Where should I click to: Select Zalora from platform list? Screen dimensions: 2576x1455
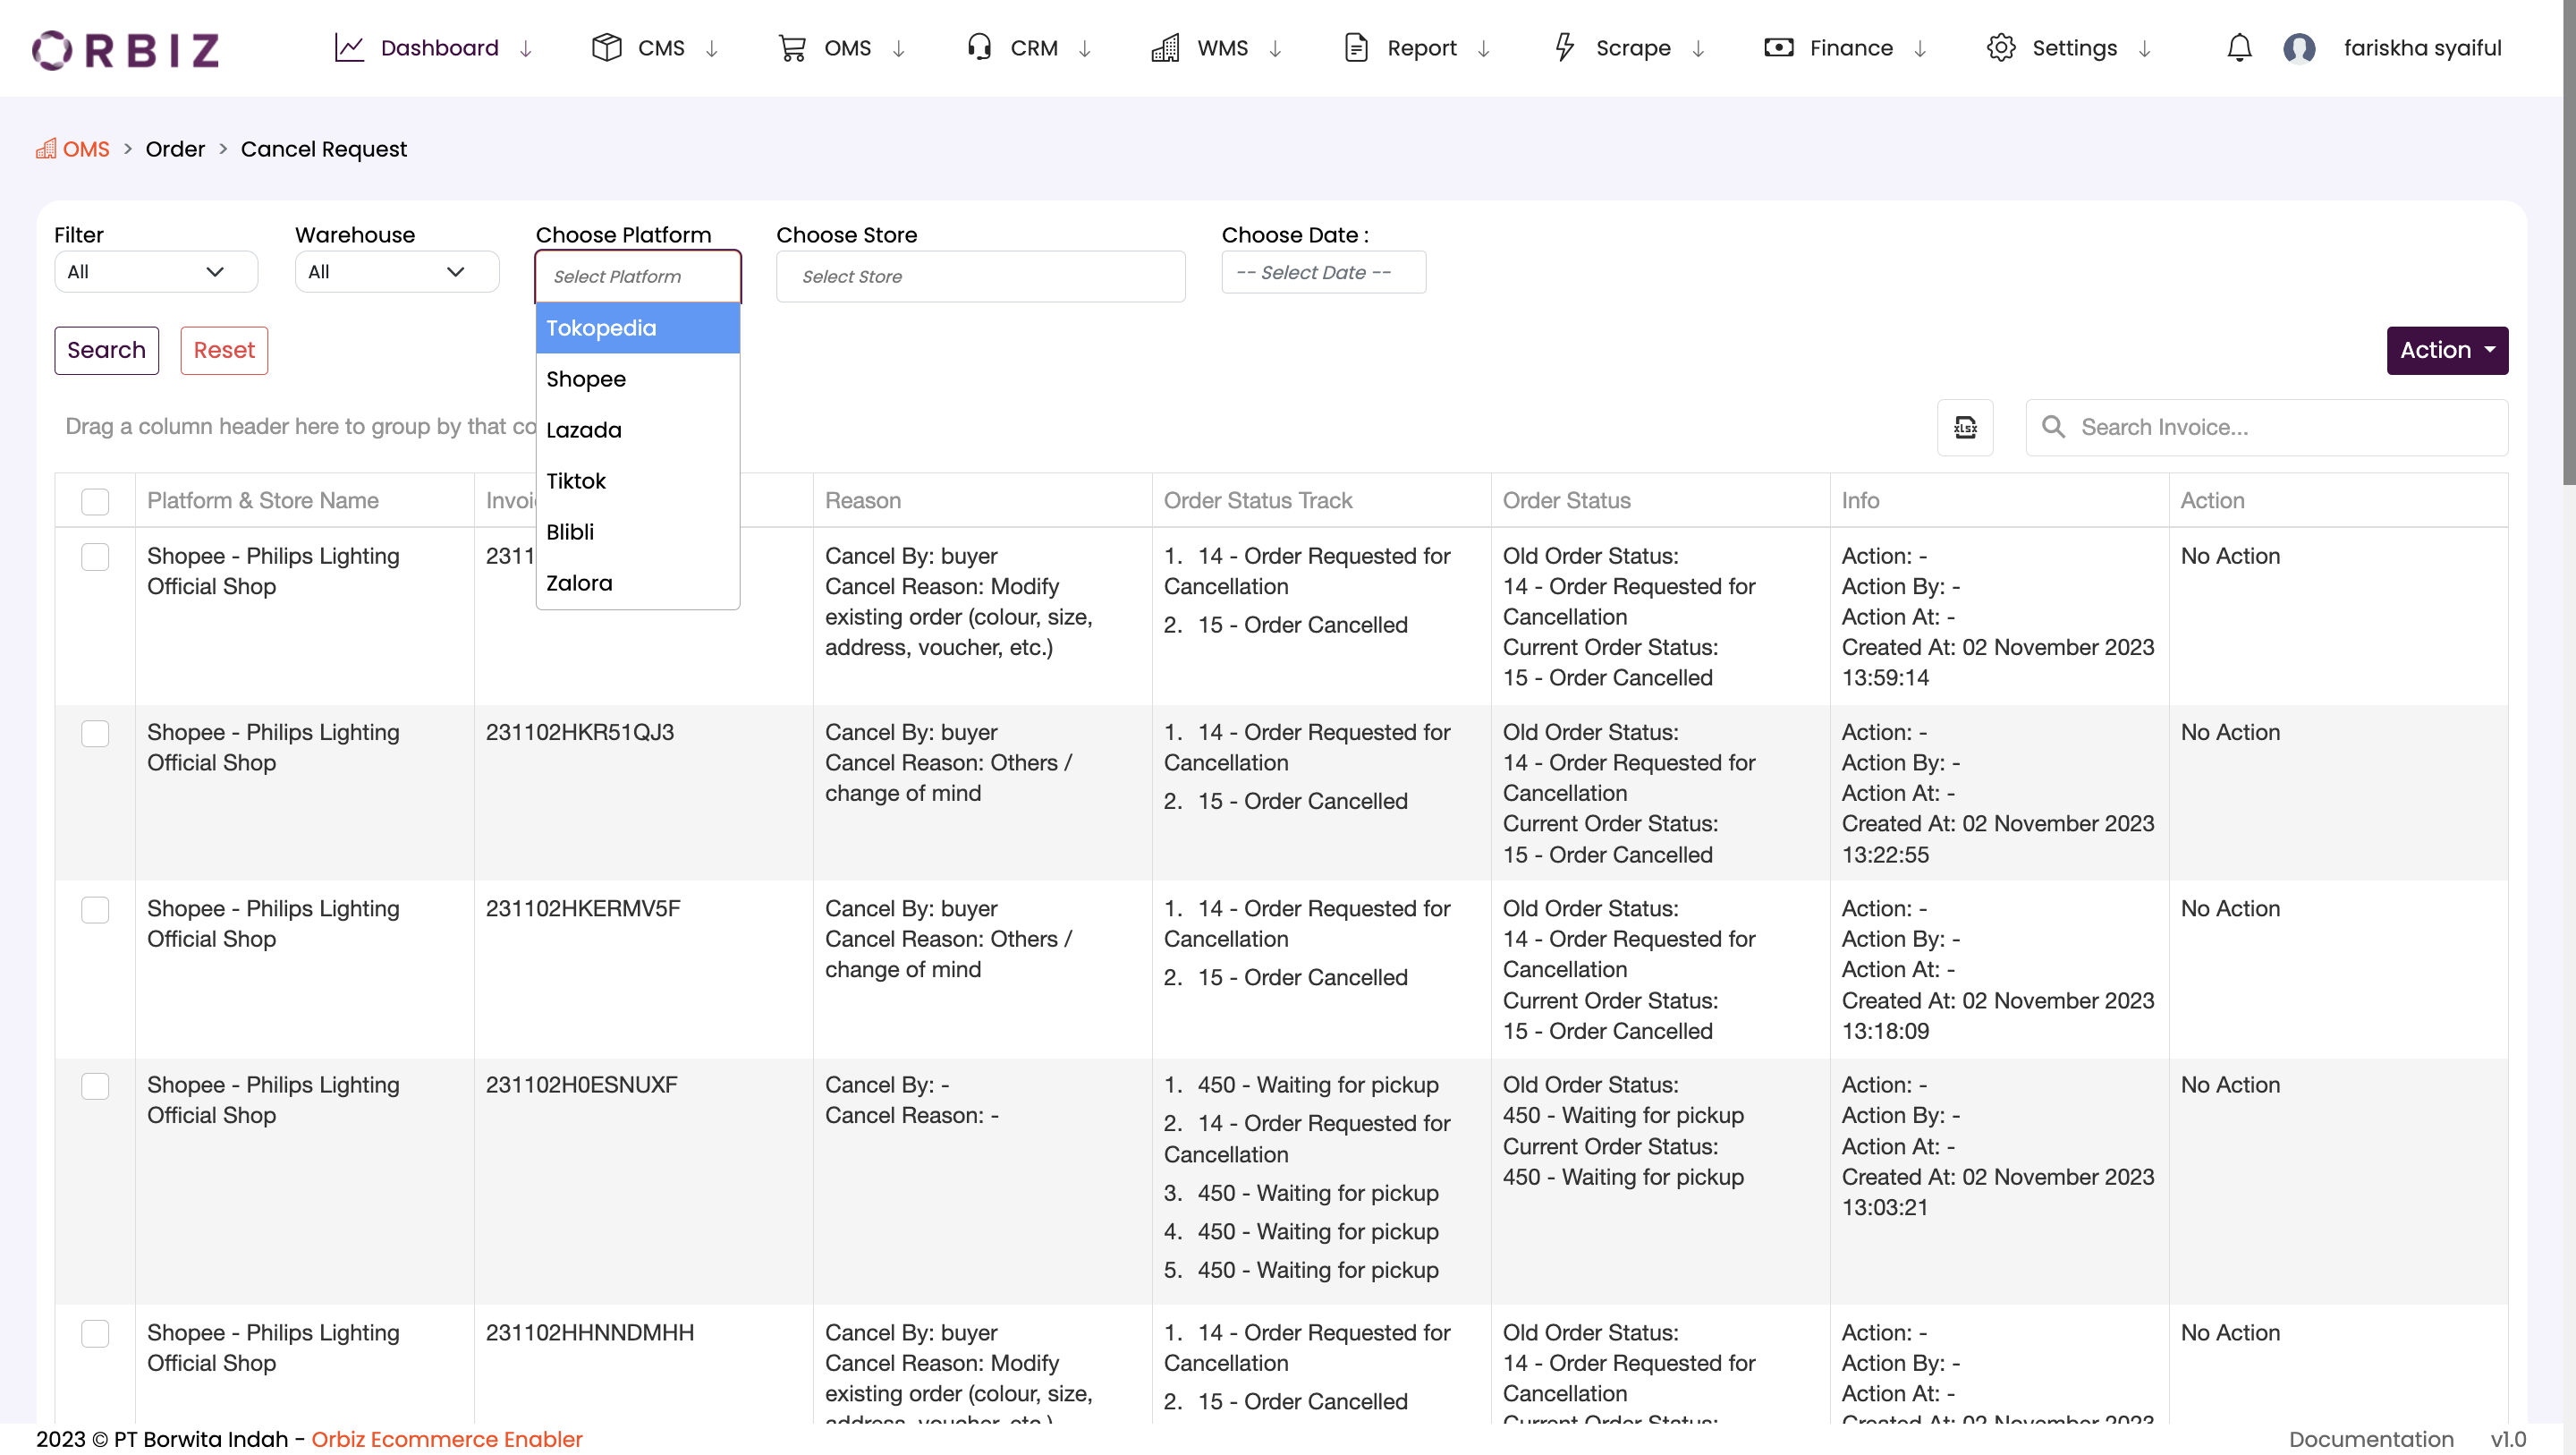tap(638, 583)
